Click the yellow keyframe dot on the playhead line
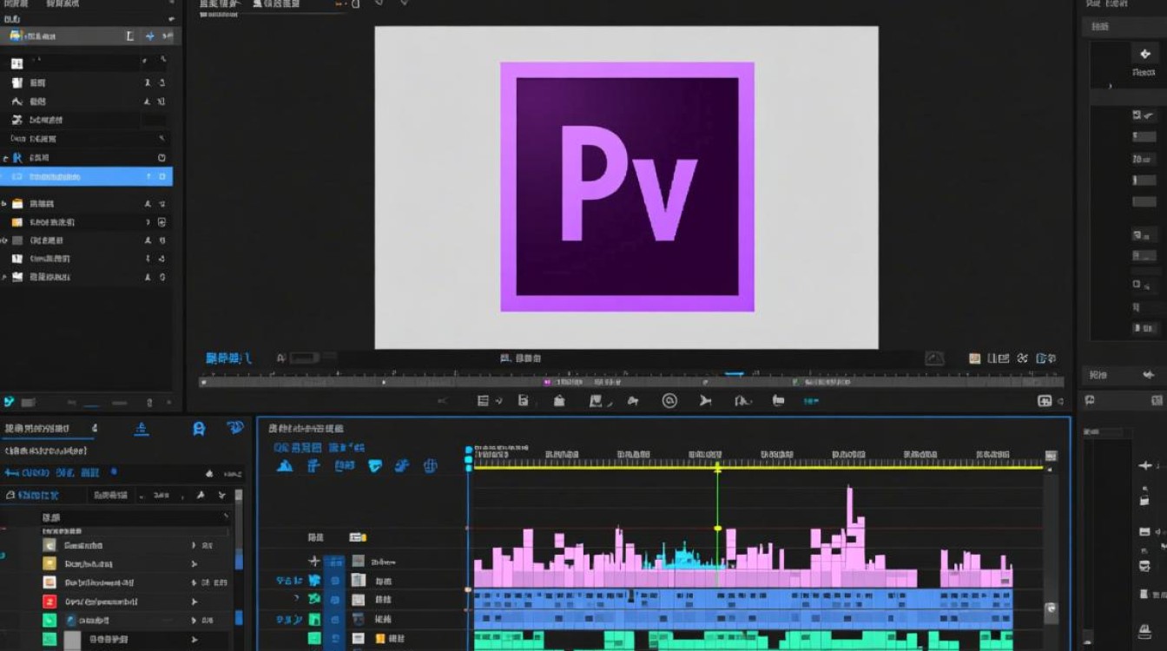 (x=717, y=528)
